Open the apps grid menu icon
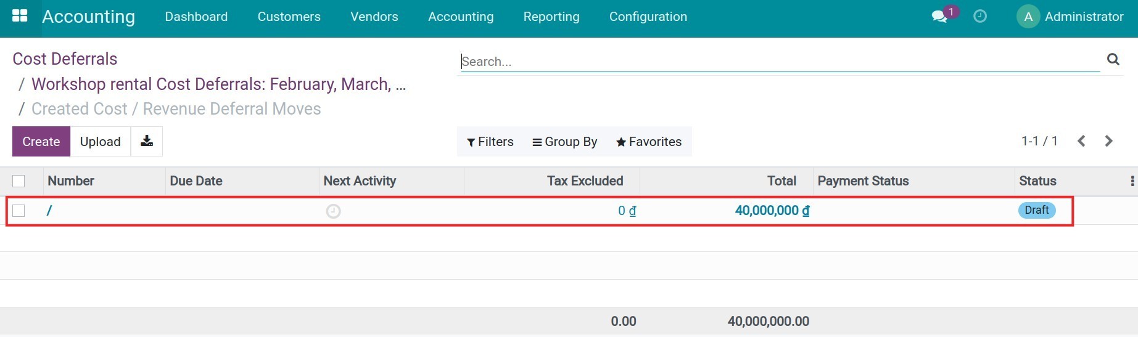 (20, 17)
